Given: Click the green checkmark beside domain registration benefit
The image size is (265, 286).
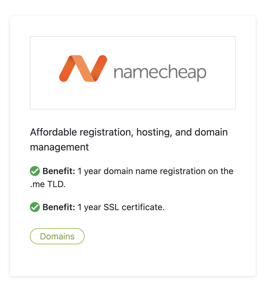Looking at the screenshot, I should pos(35,171).
